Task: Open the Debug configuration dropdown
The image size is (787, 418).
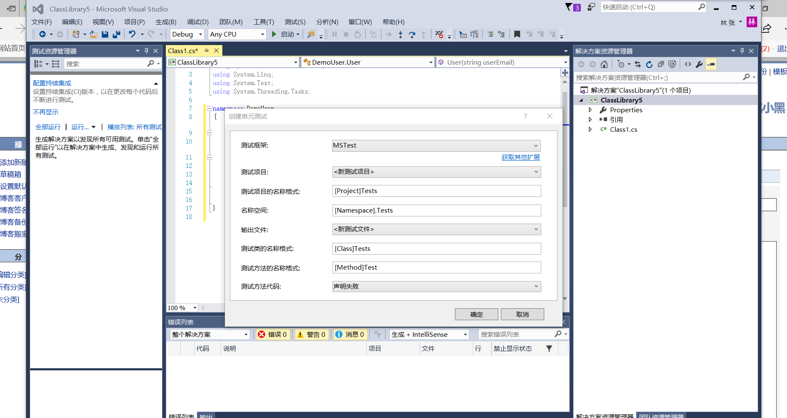Action: [187, 34]
